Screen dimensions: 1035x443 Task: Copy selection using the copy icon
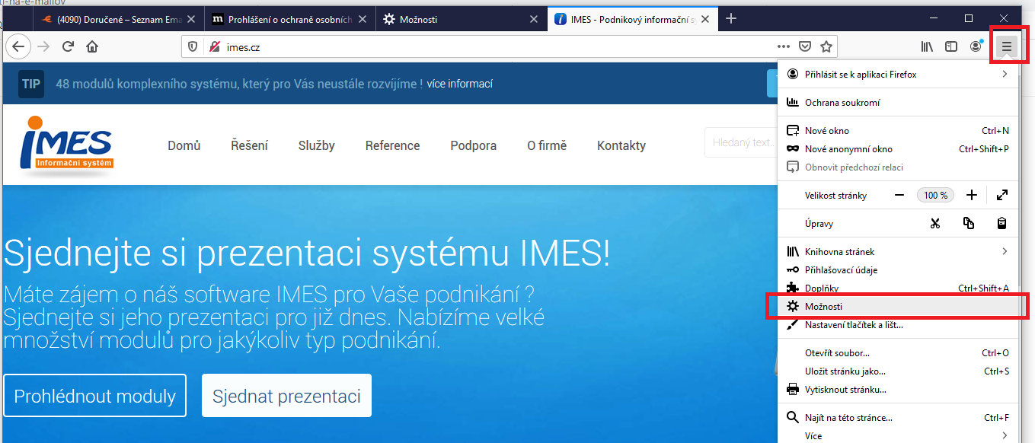[969, 224]
